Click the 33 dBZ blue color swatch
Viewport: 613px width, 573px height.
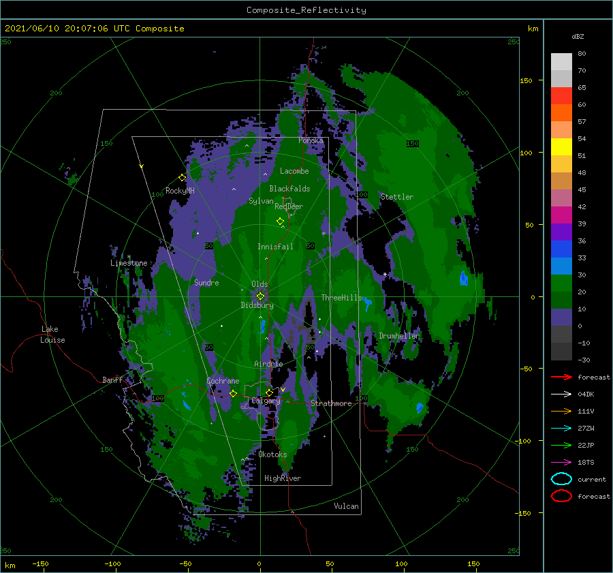561,266
